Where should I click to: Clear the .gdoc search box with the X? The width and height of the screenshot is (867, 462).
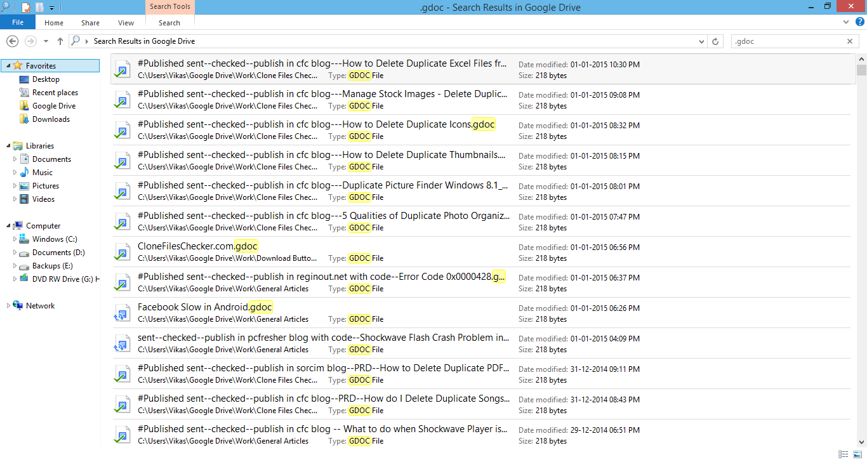850,41
